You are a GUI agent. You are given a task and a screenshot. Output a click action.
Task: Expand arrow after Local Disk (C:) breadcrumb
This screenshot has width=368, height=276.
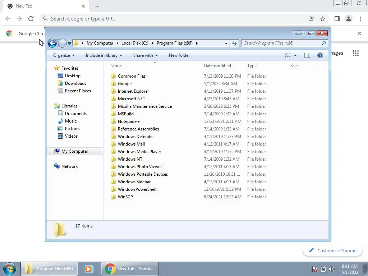click(152, 43)
